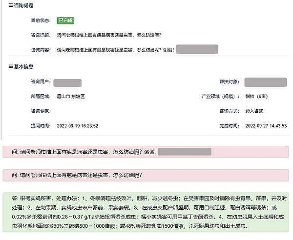The height and width of the screenshot is (240, 293).
Task: Click the 眉山市 东坡区 region value
Action: pos(71,97)
